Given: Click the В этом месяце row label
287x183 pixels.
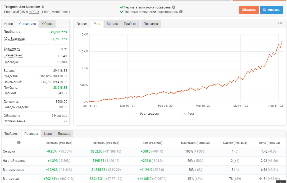Looking at the screenshot, I should coord(13,170).
